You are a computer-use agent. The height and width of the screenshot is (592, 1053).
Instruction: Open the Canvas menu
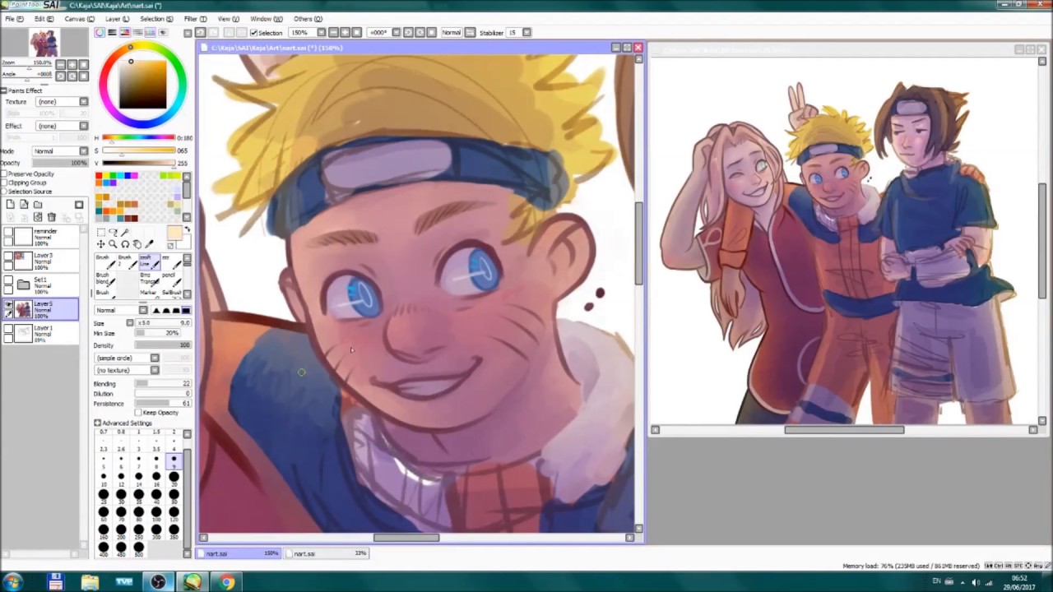(80, 19)
